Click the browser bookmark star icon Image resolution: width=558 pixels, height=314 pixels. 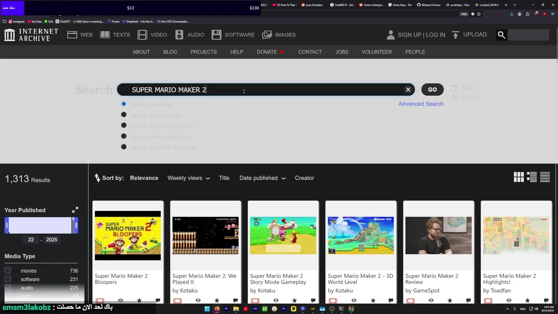click(479, 14)
